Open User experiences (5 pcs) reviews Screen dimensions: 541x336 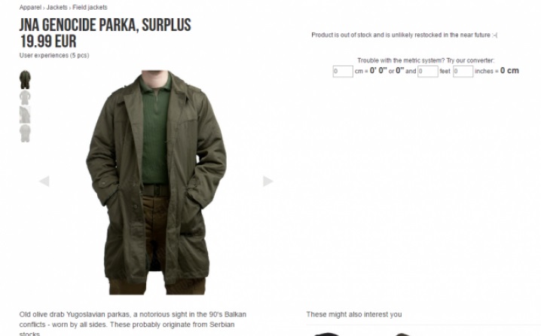54,55
